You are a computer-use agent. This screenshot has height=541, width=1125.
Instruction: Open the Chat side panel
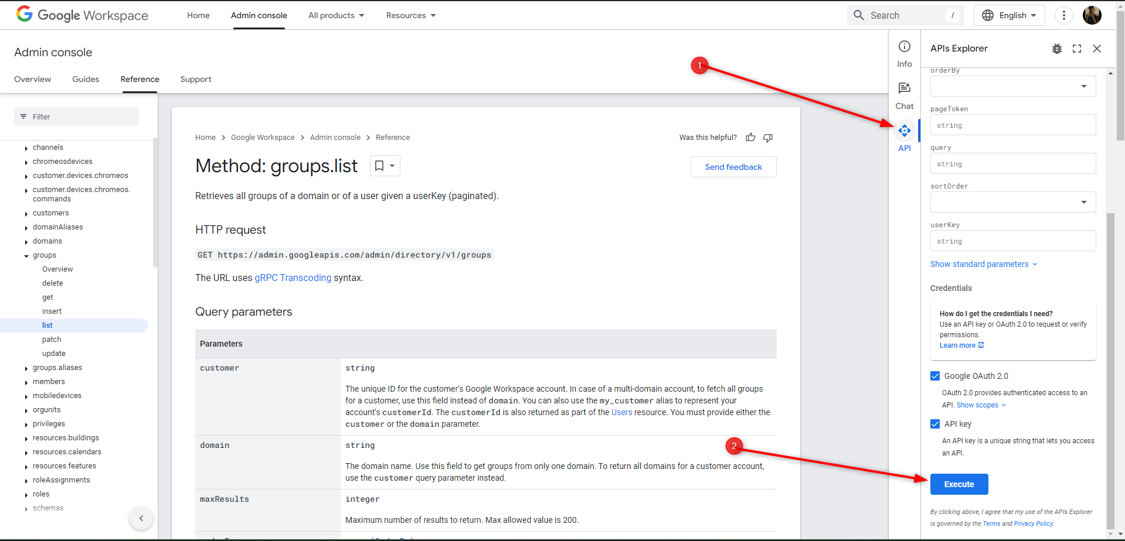point(905,96)
